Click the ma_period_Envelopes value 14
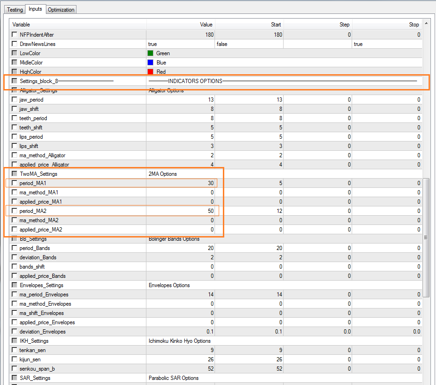Viewport: 436px width, 385px height. 211,295
